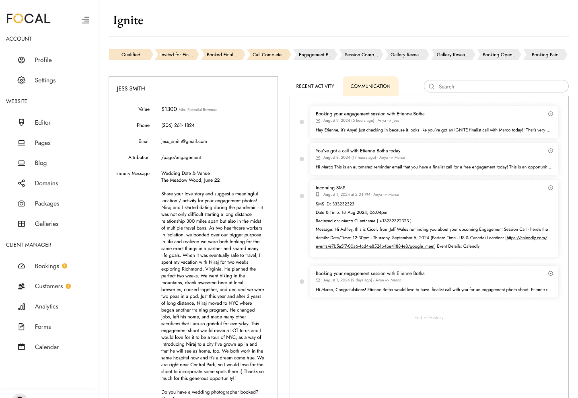This screenshot has width=578, height=398.
Task: Click the Settings gear icon
Action: click(x=21, y=80)
